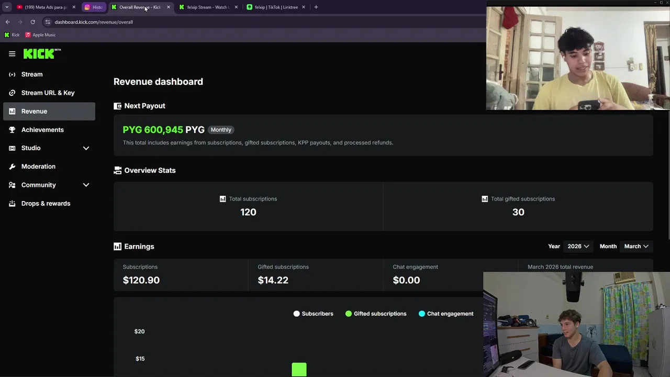Open Achievements in the sidebar
670x377 pixels.
49,130
